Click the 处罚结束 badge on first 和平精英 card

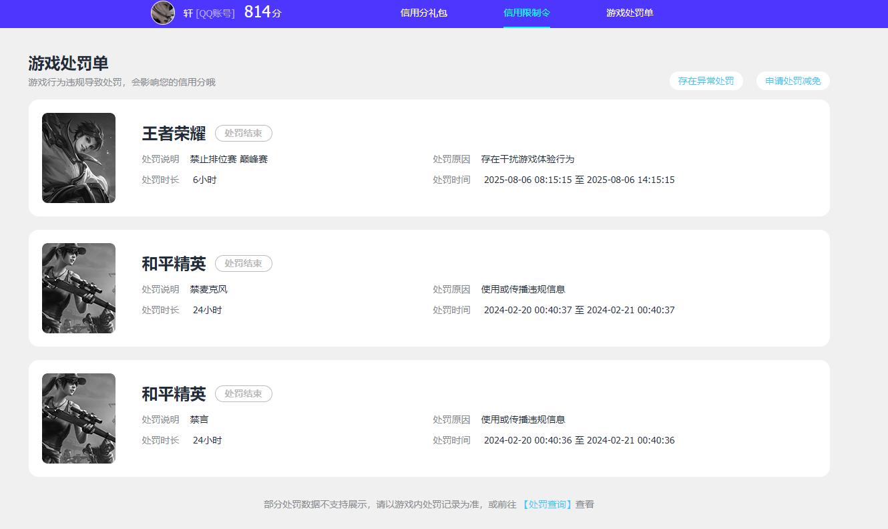click(243, 263)
